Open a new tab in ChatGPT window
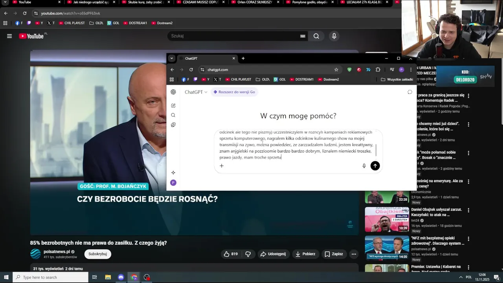 (243, 58)
